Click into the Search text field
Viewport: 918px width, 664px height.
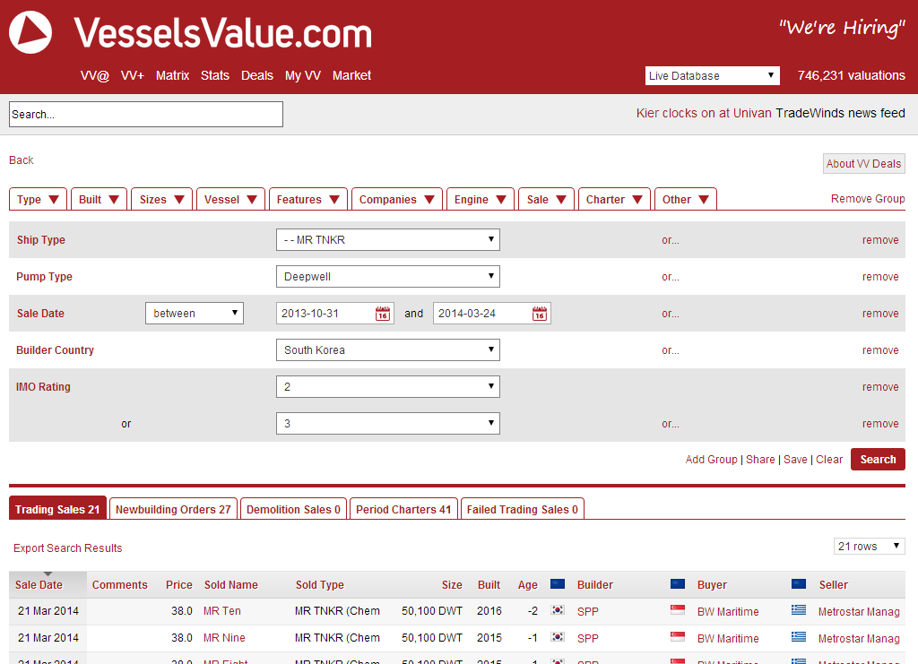[x=146, y=114]
